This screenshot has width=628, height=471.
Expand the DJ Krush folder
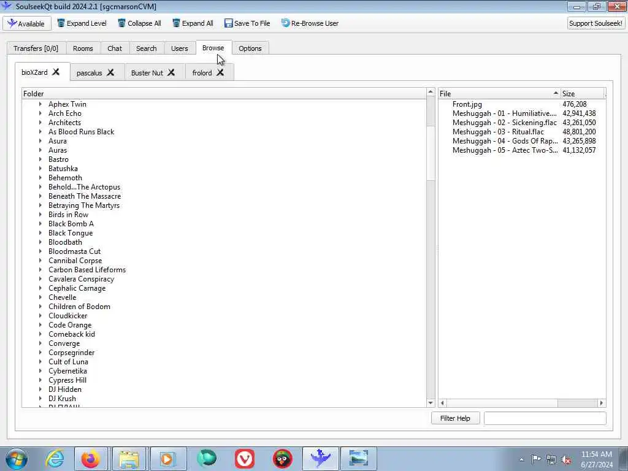[40, 399]
